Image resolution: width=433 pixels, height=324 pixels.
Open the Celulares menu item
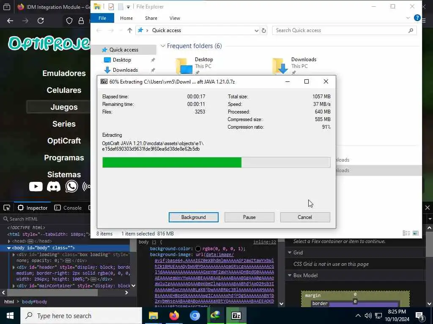tap(64, 90)
